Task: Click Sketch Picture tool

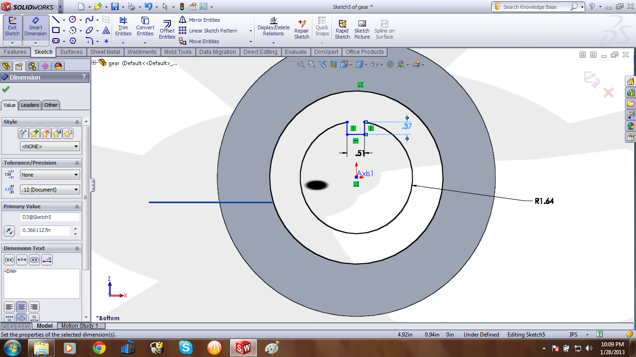Action: click(362, 29)
